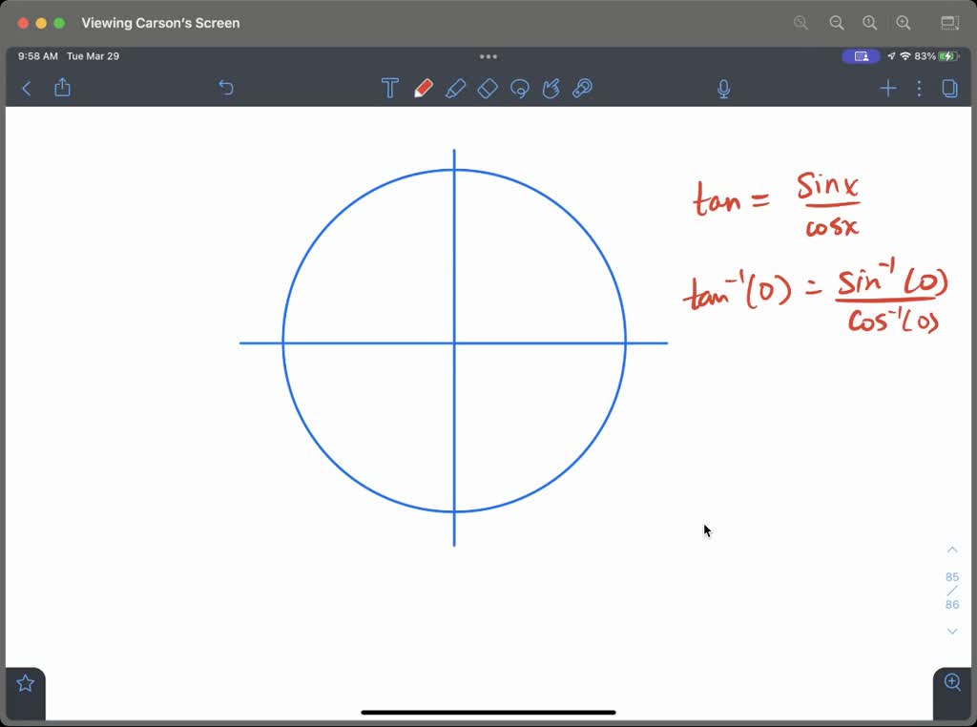Select the Eraser tool
This screenshot has width=977, height=727.
[x=488, y=88]
